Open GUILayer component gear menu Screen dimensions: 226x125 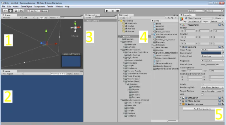click(x=223, y=98)
